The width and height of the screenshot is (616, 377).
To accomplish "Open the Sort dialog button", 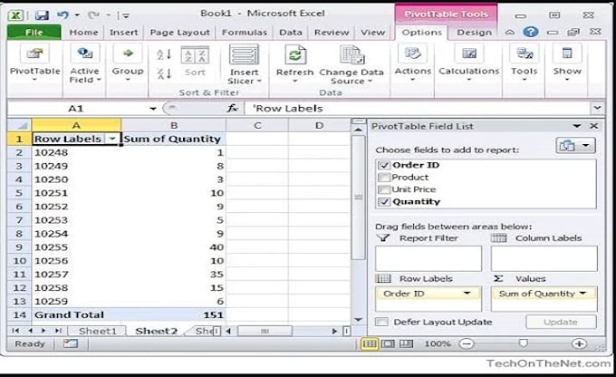I will click(195, 62).
